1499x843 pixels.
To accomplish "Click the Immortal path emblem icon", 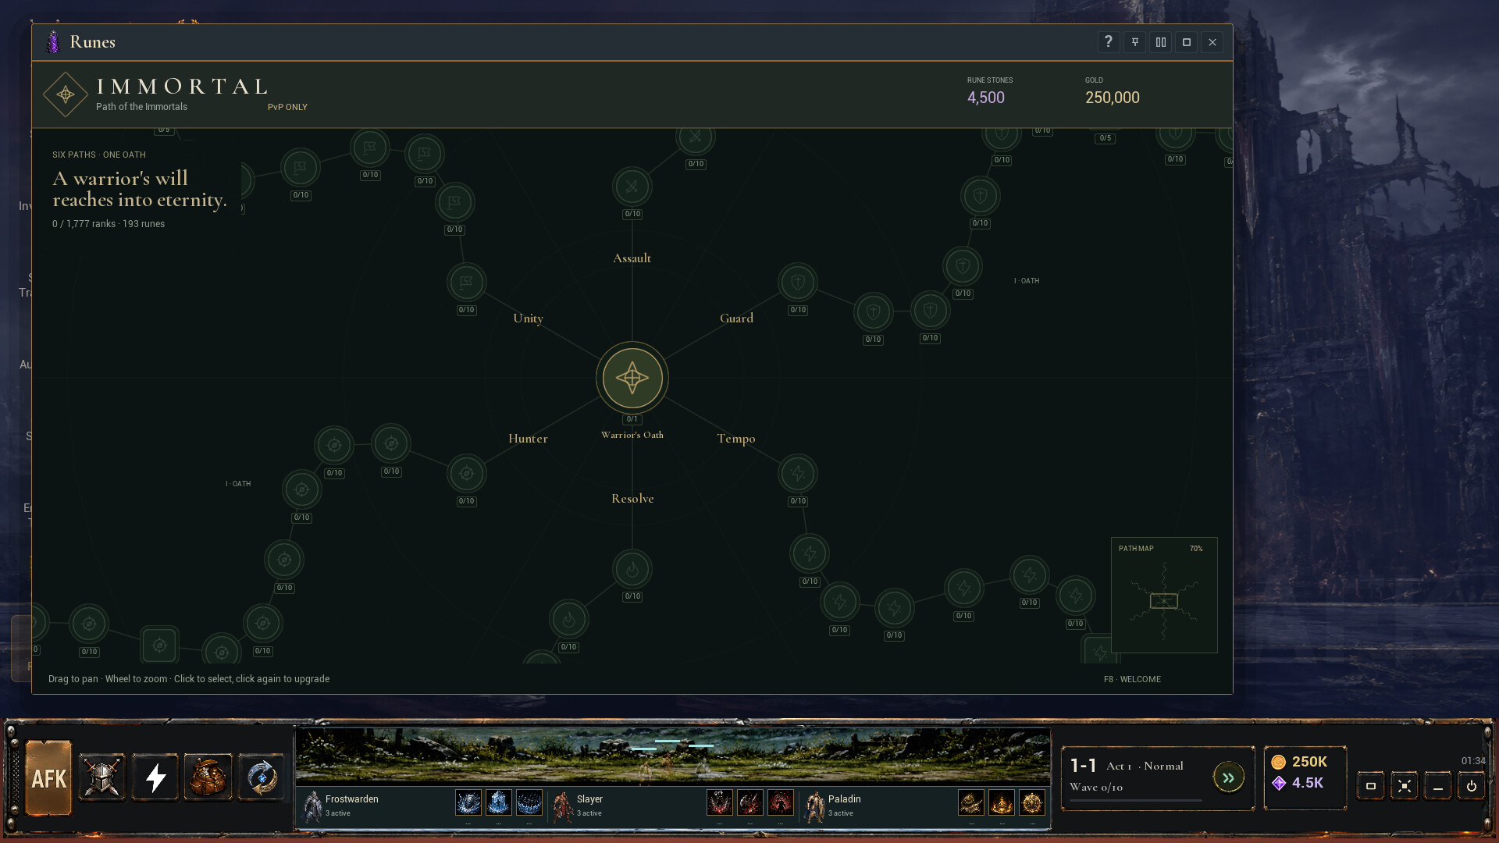I will 66,94.
